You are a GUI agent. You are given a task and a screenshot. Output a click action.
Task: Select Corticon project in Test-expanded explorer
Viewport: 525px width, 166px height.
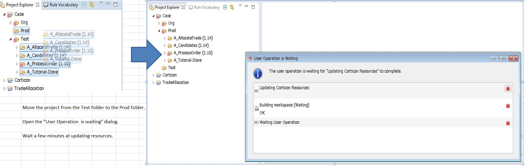tap(19, 80)
